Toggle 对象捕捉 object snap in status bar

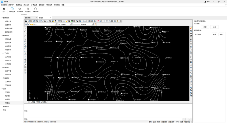pos(164,122)
